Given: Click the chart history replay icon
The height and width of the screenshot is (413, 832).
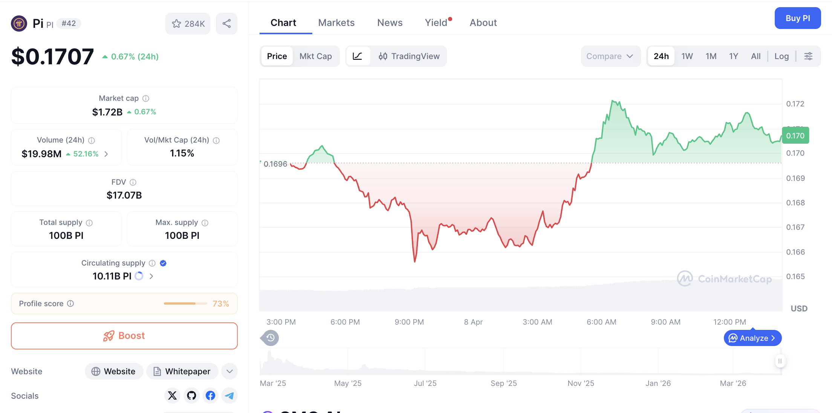Looking at the screenshot, I should (269, 338).
